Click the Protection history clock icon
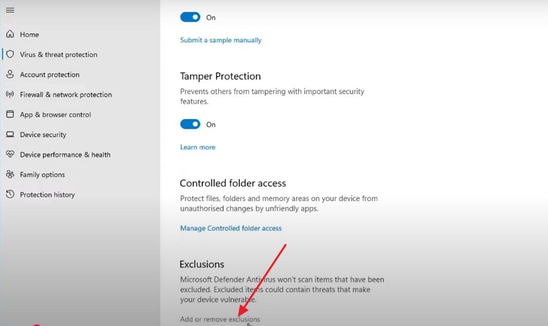This screenshot has height=326, width=548. coord(10,195)
